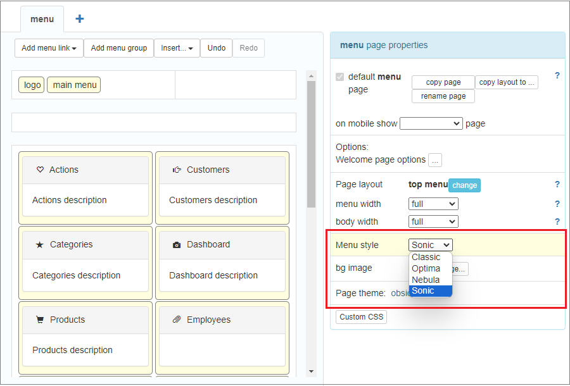This screenshot has height=386, width=570.
Task: Click the plus icon to add page
Action: (x=80, y=19)
